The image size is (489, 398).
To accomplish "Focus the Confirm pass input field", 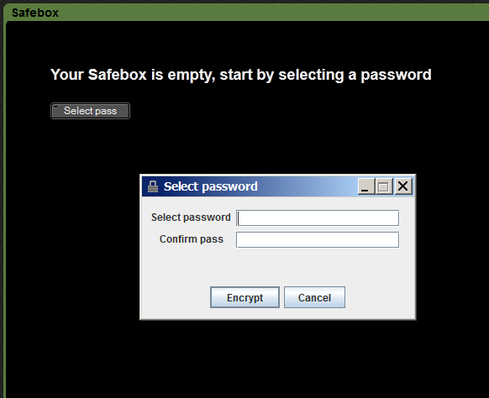I will (x=318, y=239).
